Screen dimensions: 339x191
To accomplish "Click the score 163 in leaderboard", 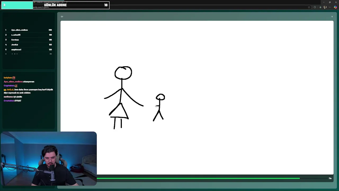I will click(50, 45).
